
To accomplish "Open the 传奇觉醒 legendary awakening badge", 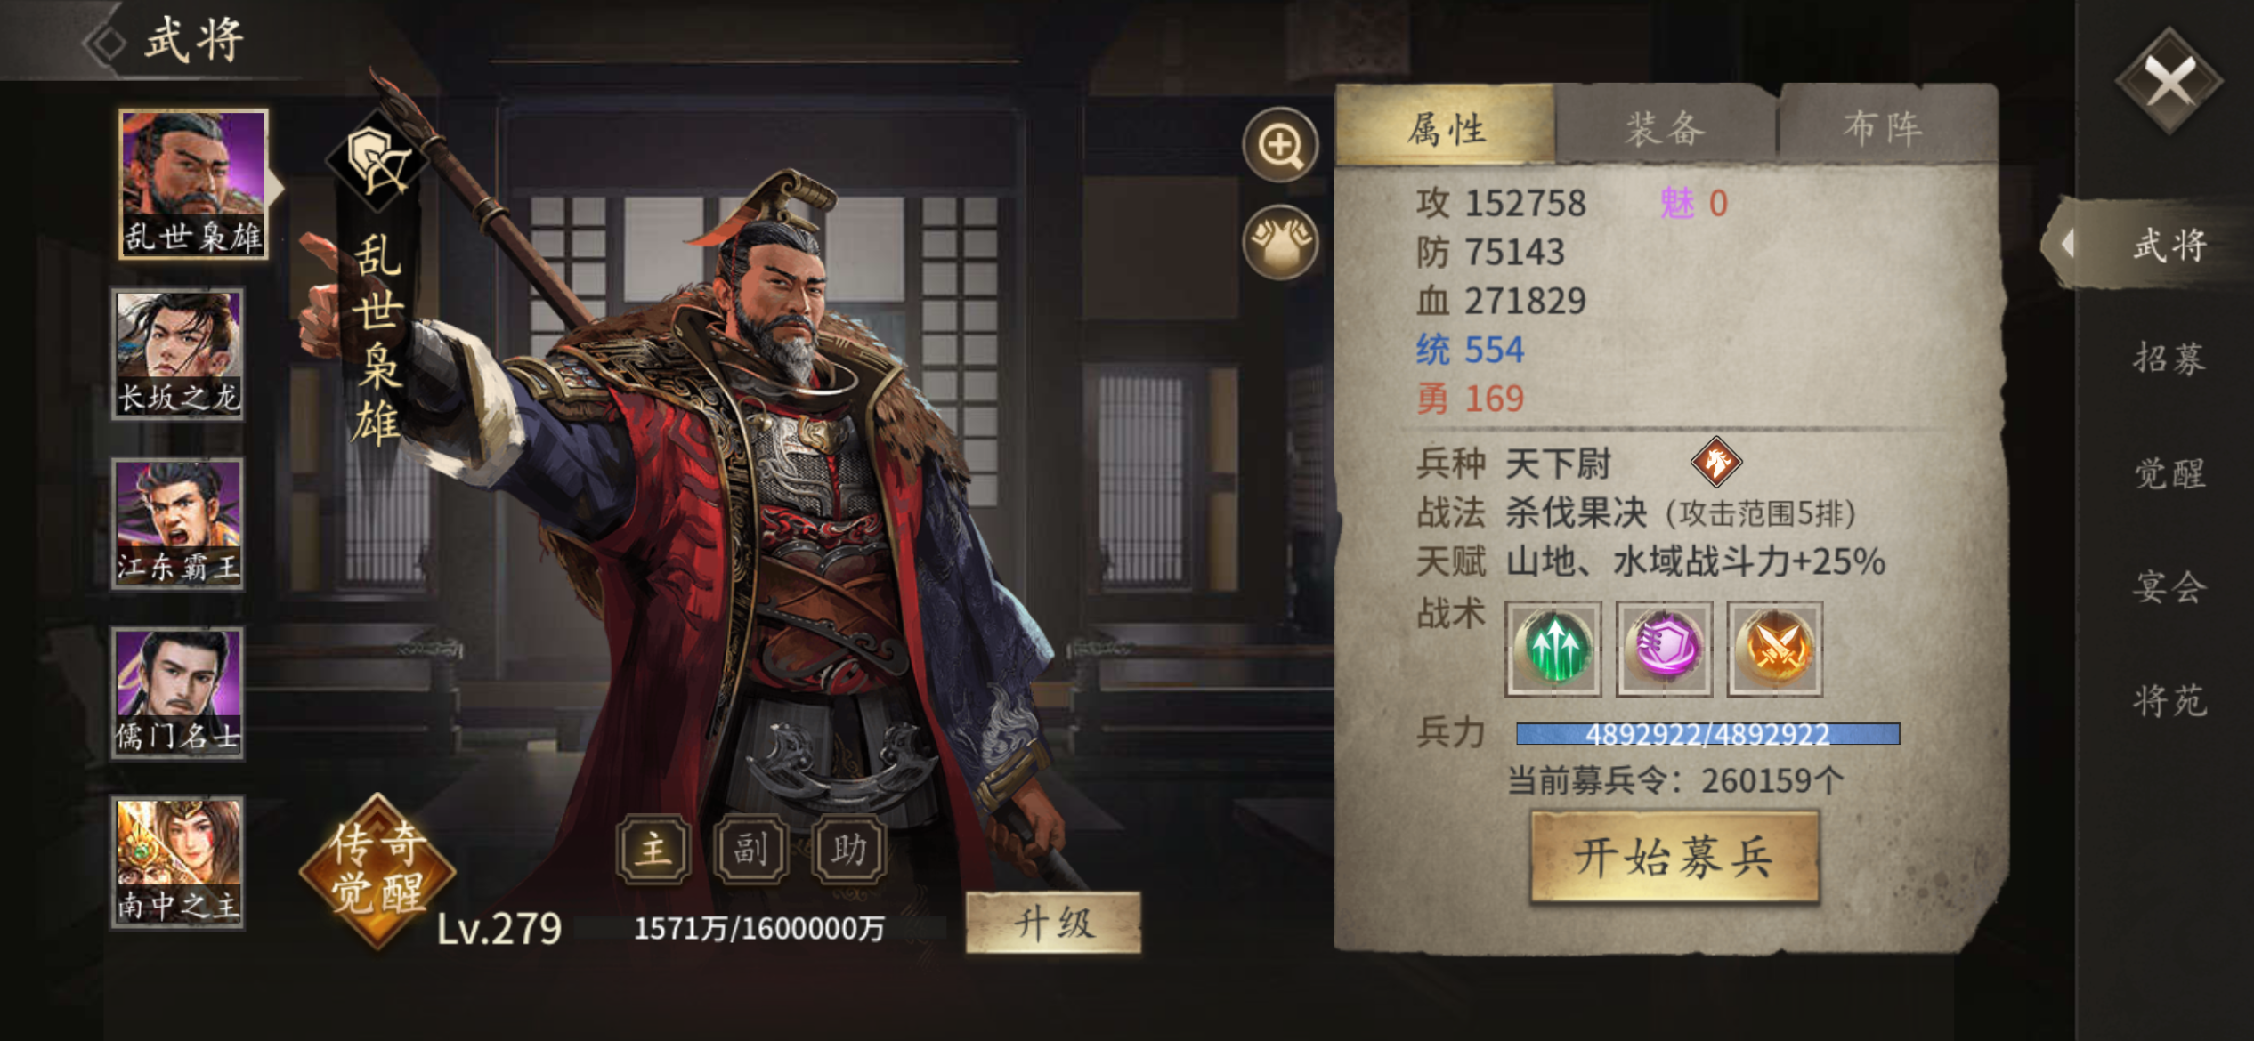I will (378, 869).
